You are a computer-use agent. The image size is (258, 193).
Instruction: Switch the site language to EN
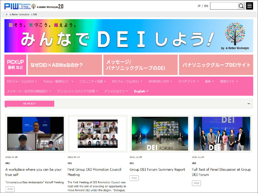tap(206, 5)
